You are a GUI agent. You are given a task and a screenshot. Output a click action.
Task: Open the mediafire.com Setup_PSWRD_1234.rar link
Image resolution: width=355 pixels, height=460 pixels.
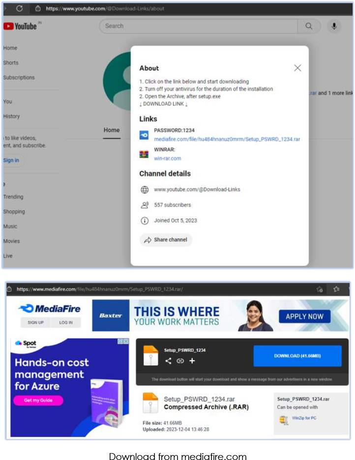tap(227, 139)
